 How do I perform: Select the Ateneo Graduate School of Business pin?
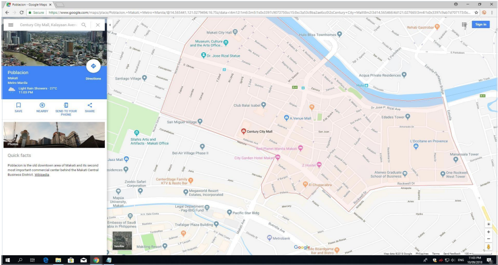pyautogui.click(x=405, y=174)
